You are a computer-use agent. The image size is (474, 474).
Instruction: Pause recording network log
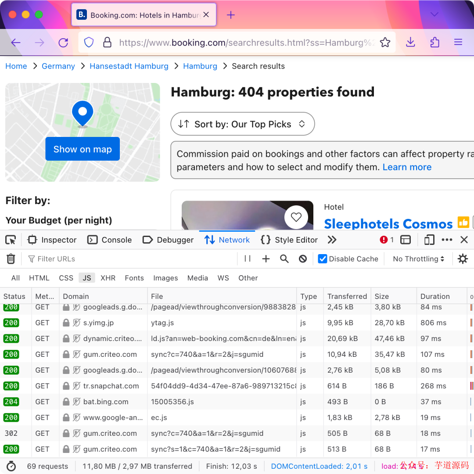click(247, 259)
